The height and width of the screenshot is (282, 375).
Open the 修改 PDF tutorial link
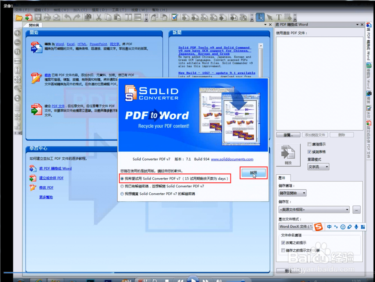(x=46, y=188)
